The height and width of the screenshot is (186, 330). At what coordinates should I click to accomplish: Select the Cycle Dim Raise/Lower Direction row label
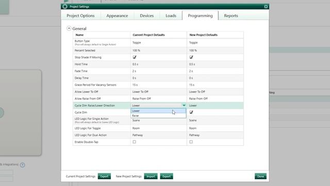click(95, 105)
